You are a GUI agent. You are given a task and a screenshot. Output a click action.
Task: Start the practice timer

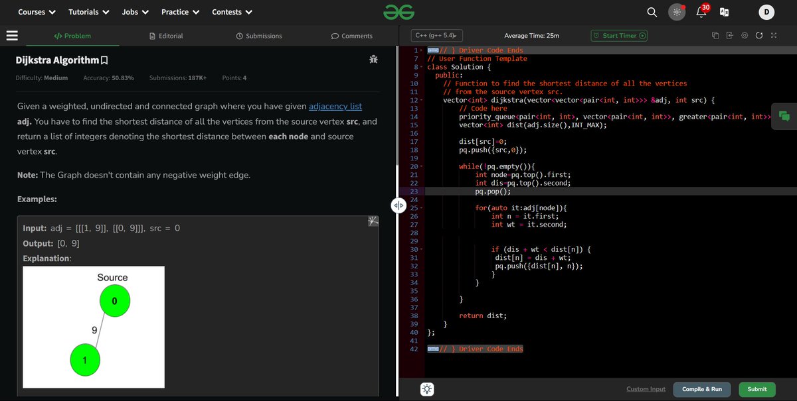(618, 36)
